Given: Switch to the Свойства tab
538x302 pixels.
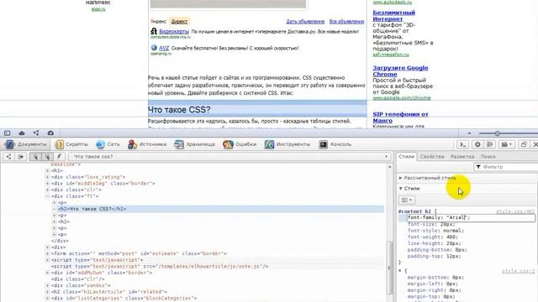Looking at the screenshot, I should (x=432, y=157).
